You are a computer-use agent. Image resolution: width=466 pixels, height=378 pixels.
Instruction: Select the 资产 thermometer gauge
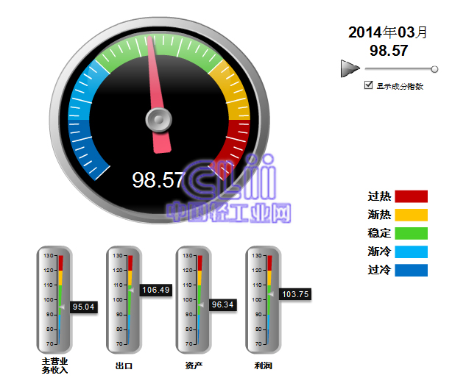tap(189, 299)
